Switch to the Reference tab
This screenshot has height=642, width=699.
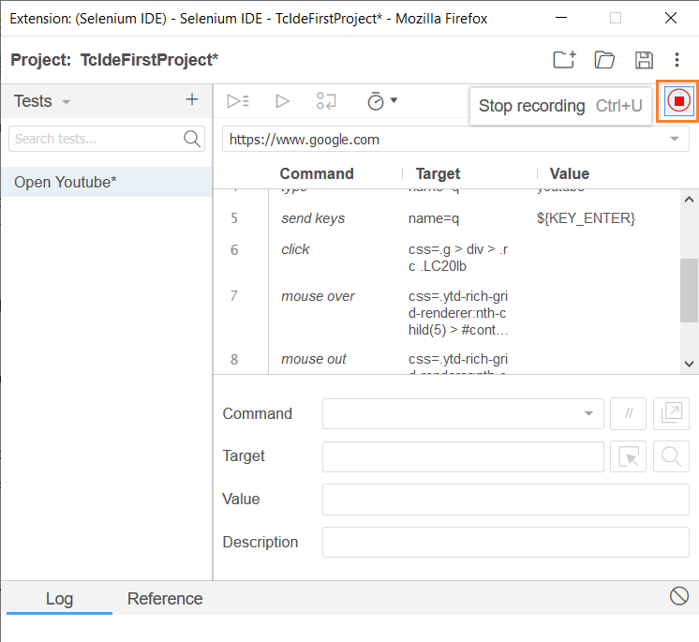[x=165, y=599]
